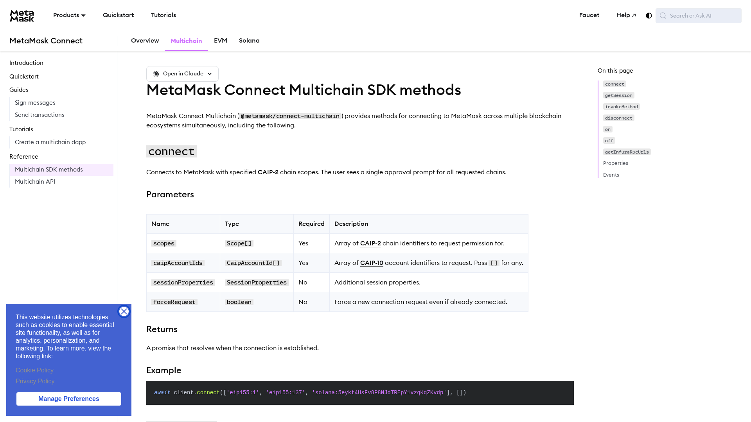Close the cookie banner

(x=124, y=311)
